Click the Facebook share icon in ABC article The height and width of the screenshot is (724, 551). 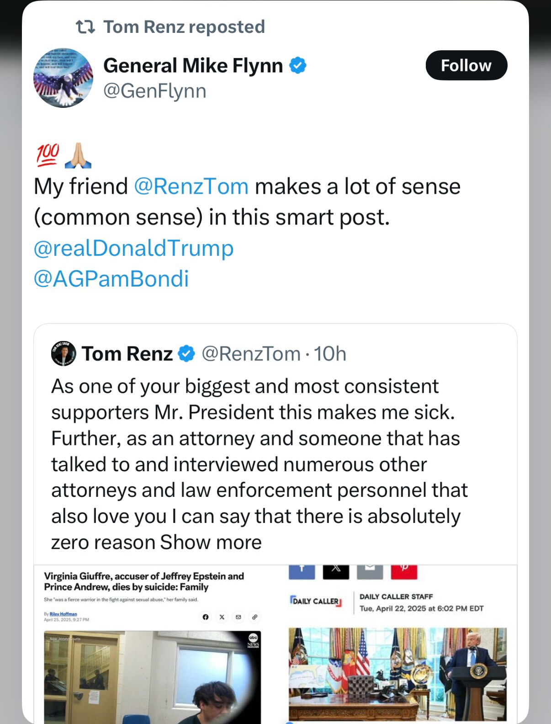click(x=206, y=617)
